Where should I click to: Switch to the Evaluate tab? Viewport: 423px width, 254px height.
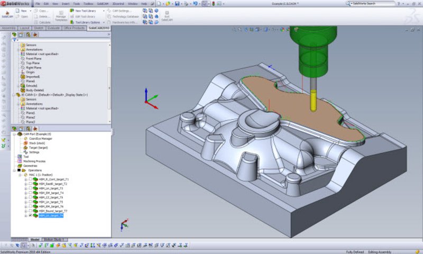53,28
